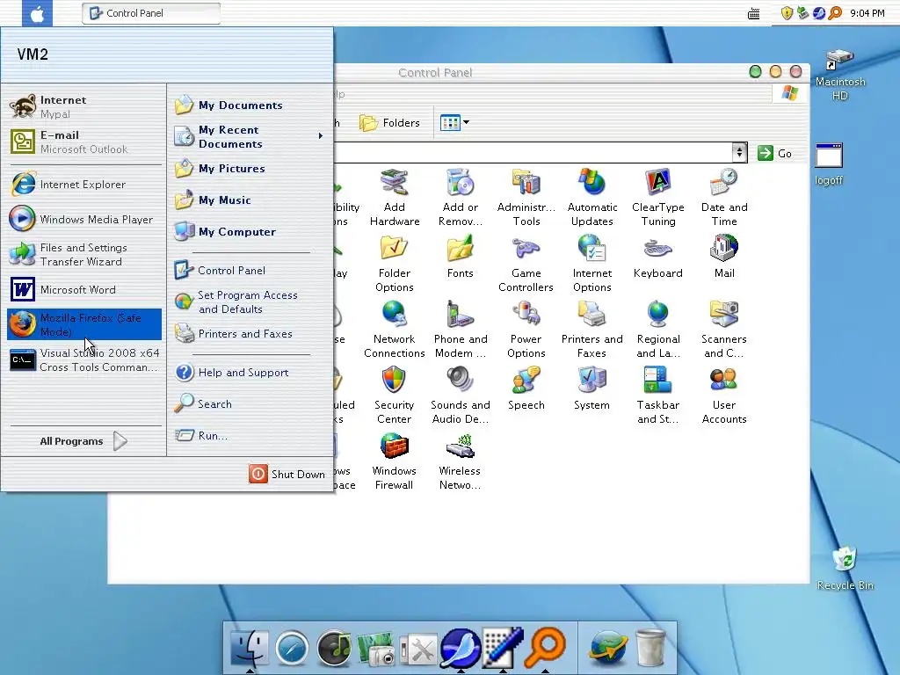The image size is (900, 675).
Task: Open Regional and Language Options icon
Action: [658, 330]
